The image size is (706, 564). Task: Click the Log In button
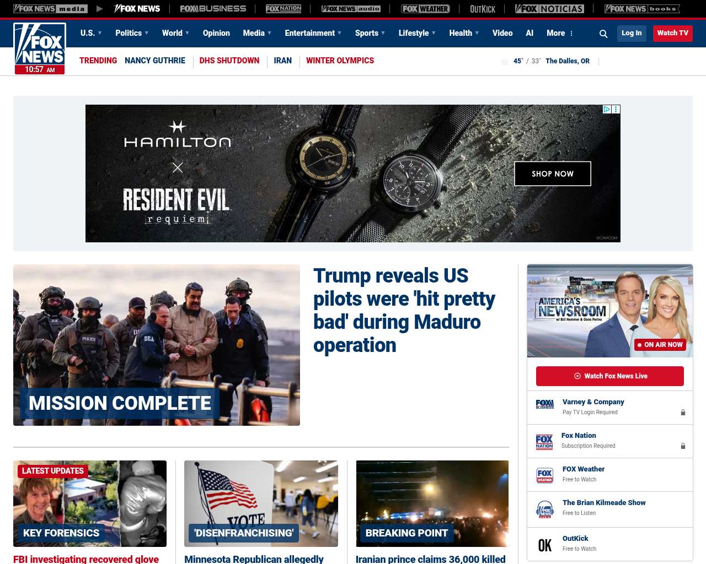coord(632,33)
